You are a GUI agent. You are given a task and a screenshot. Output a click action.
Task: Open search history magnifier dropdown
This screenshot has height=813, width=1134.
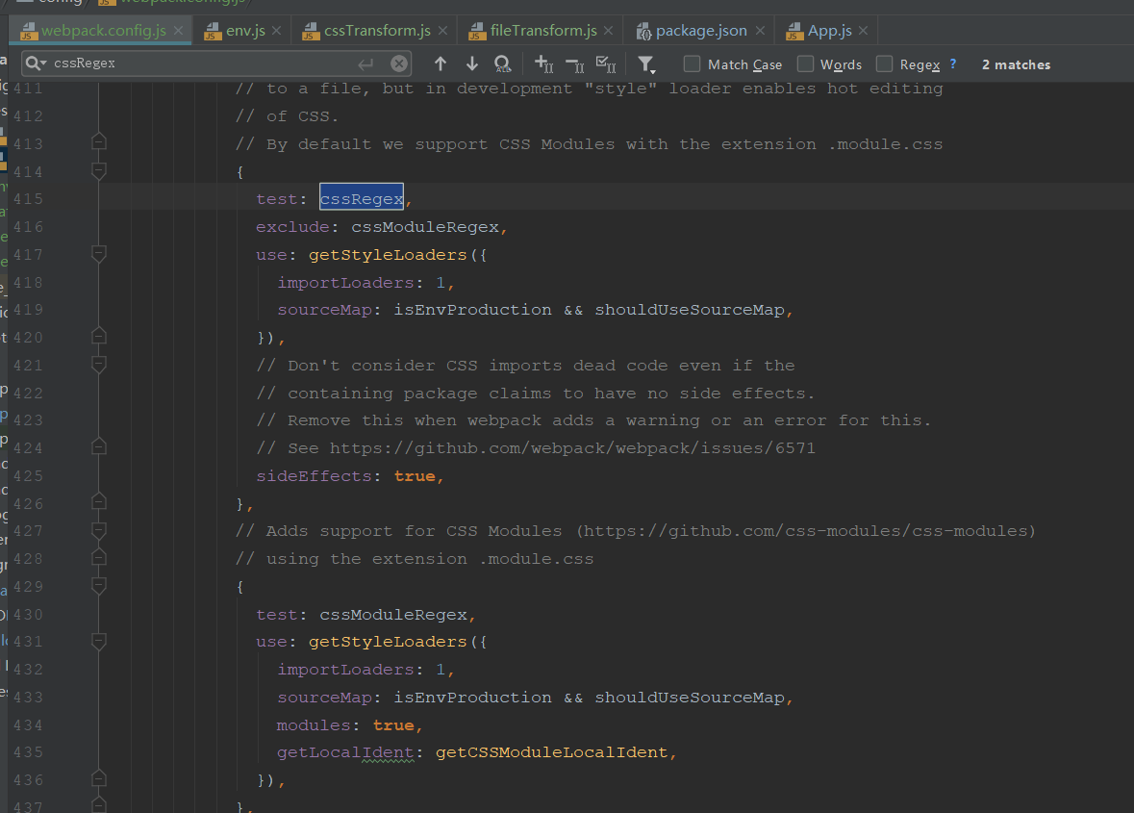36,64
